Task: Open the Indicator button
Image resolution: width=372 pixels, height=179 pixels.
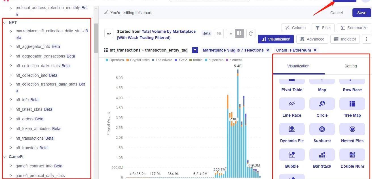Action: 345,39
